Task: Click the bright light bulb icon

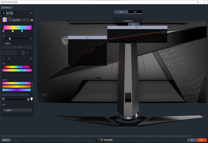Action: point(31,99)
